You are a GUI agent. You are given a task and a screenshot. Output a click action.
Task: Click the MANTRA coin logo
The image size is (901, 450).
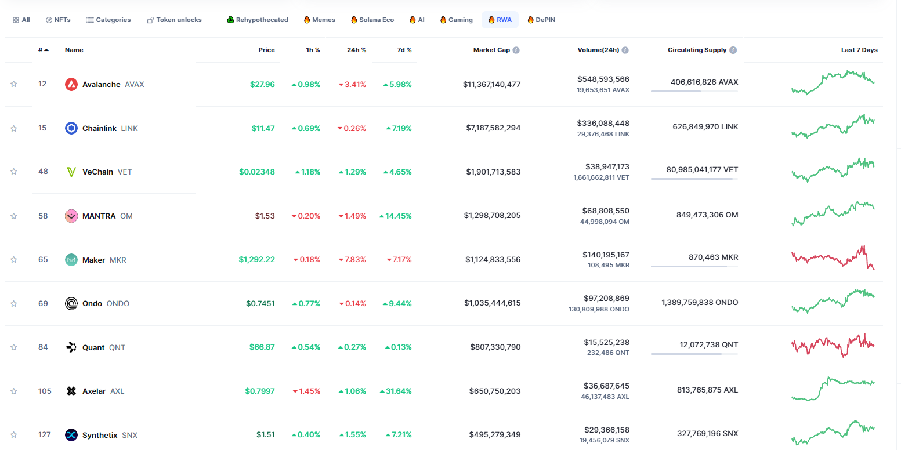71,216
